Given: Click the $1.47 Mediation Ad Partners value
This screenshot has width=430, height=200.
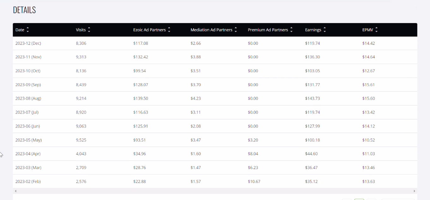Looking at the screenshot, I should pos(196,168).
